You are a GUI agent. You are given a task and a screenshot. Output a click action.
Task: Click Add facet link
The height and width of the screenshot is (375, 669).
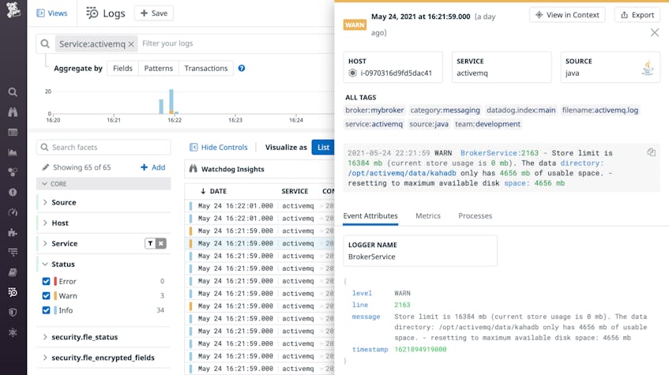tap(152, 167)
